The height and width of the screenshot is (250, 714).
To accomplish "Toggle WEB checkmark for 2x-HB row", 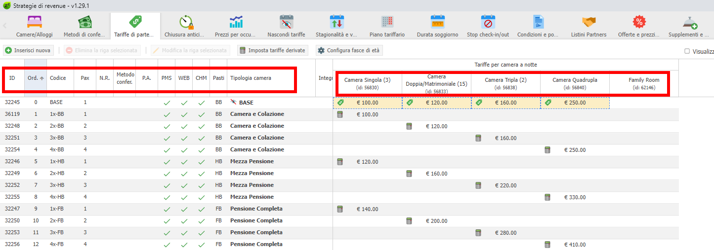I will pyautogui.click(x=184, y=174).
